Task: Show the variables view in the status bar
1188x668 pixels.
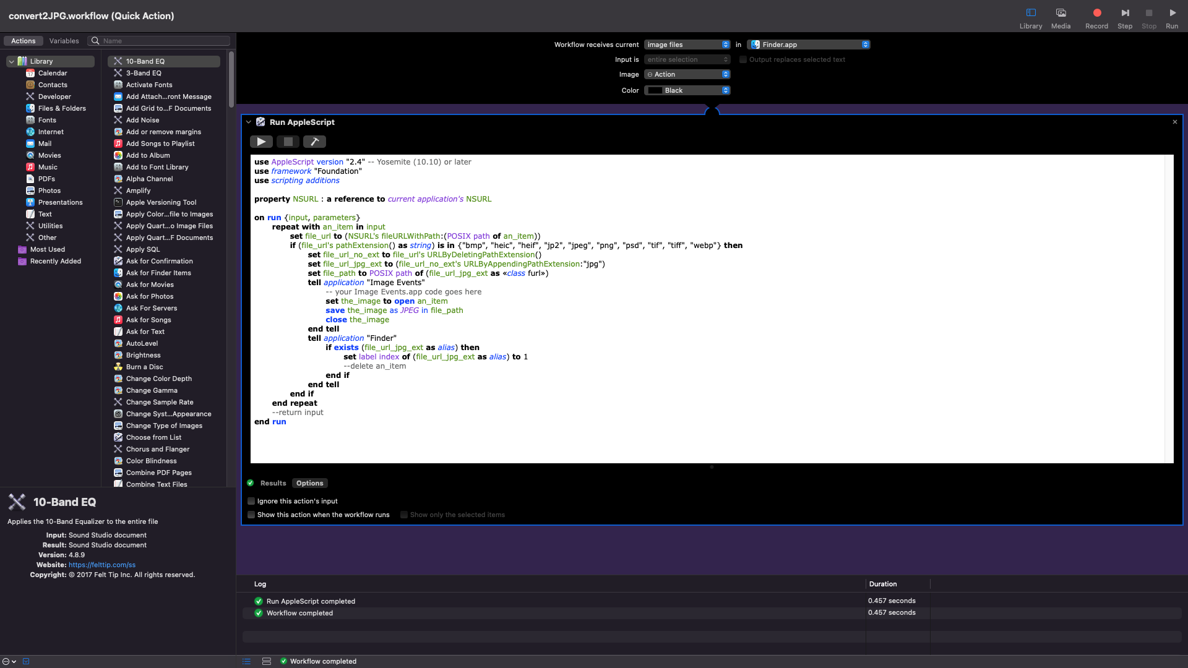Action: pyautogui.click(x=267, y=661)
